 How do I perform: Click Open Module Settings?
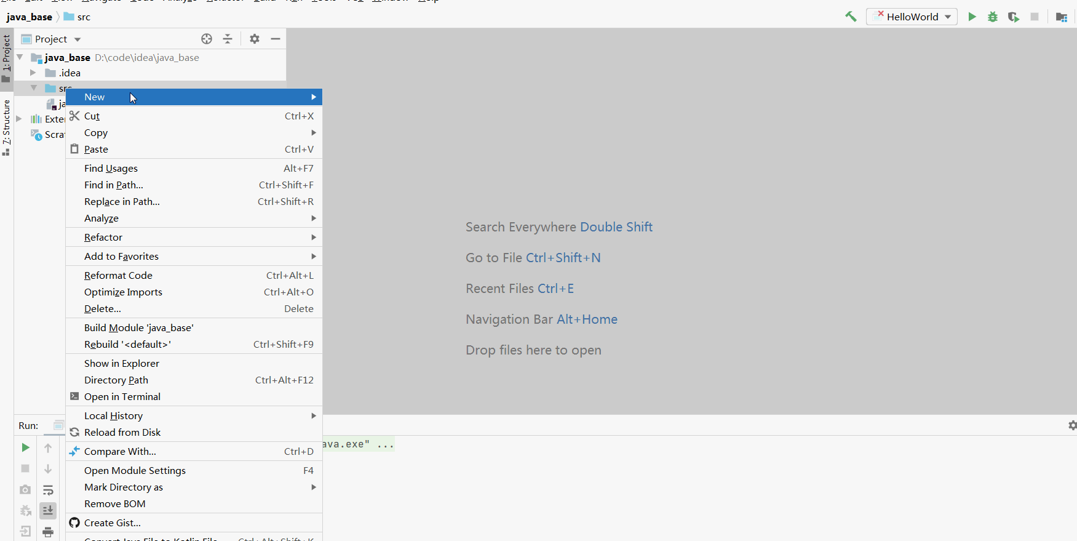pyautogui.click(x=194, y=471)
